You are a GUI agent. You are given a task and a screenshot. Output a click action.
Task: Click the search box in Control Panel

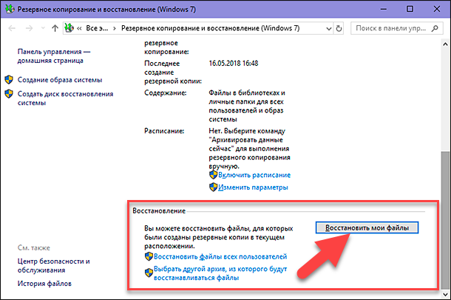396,28
